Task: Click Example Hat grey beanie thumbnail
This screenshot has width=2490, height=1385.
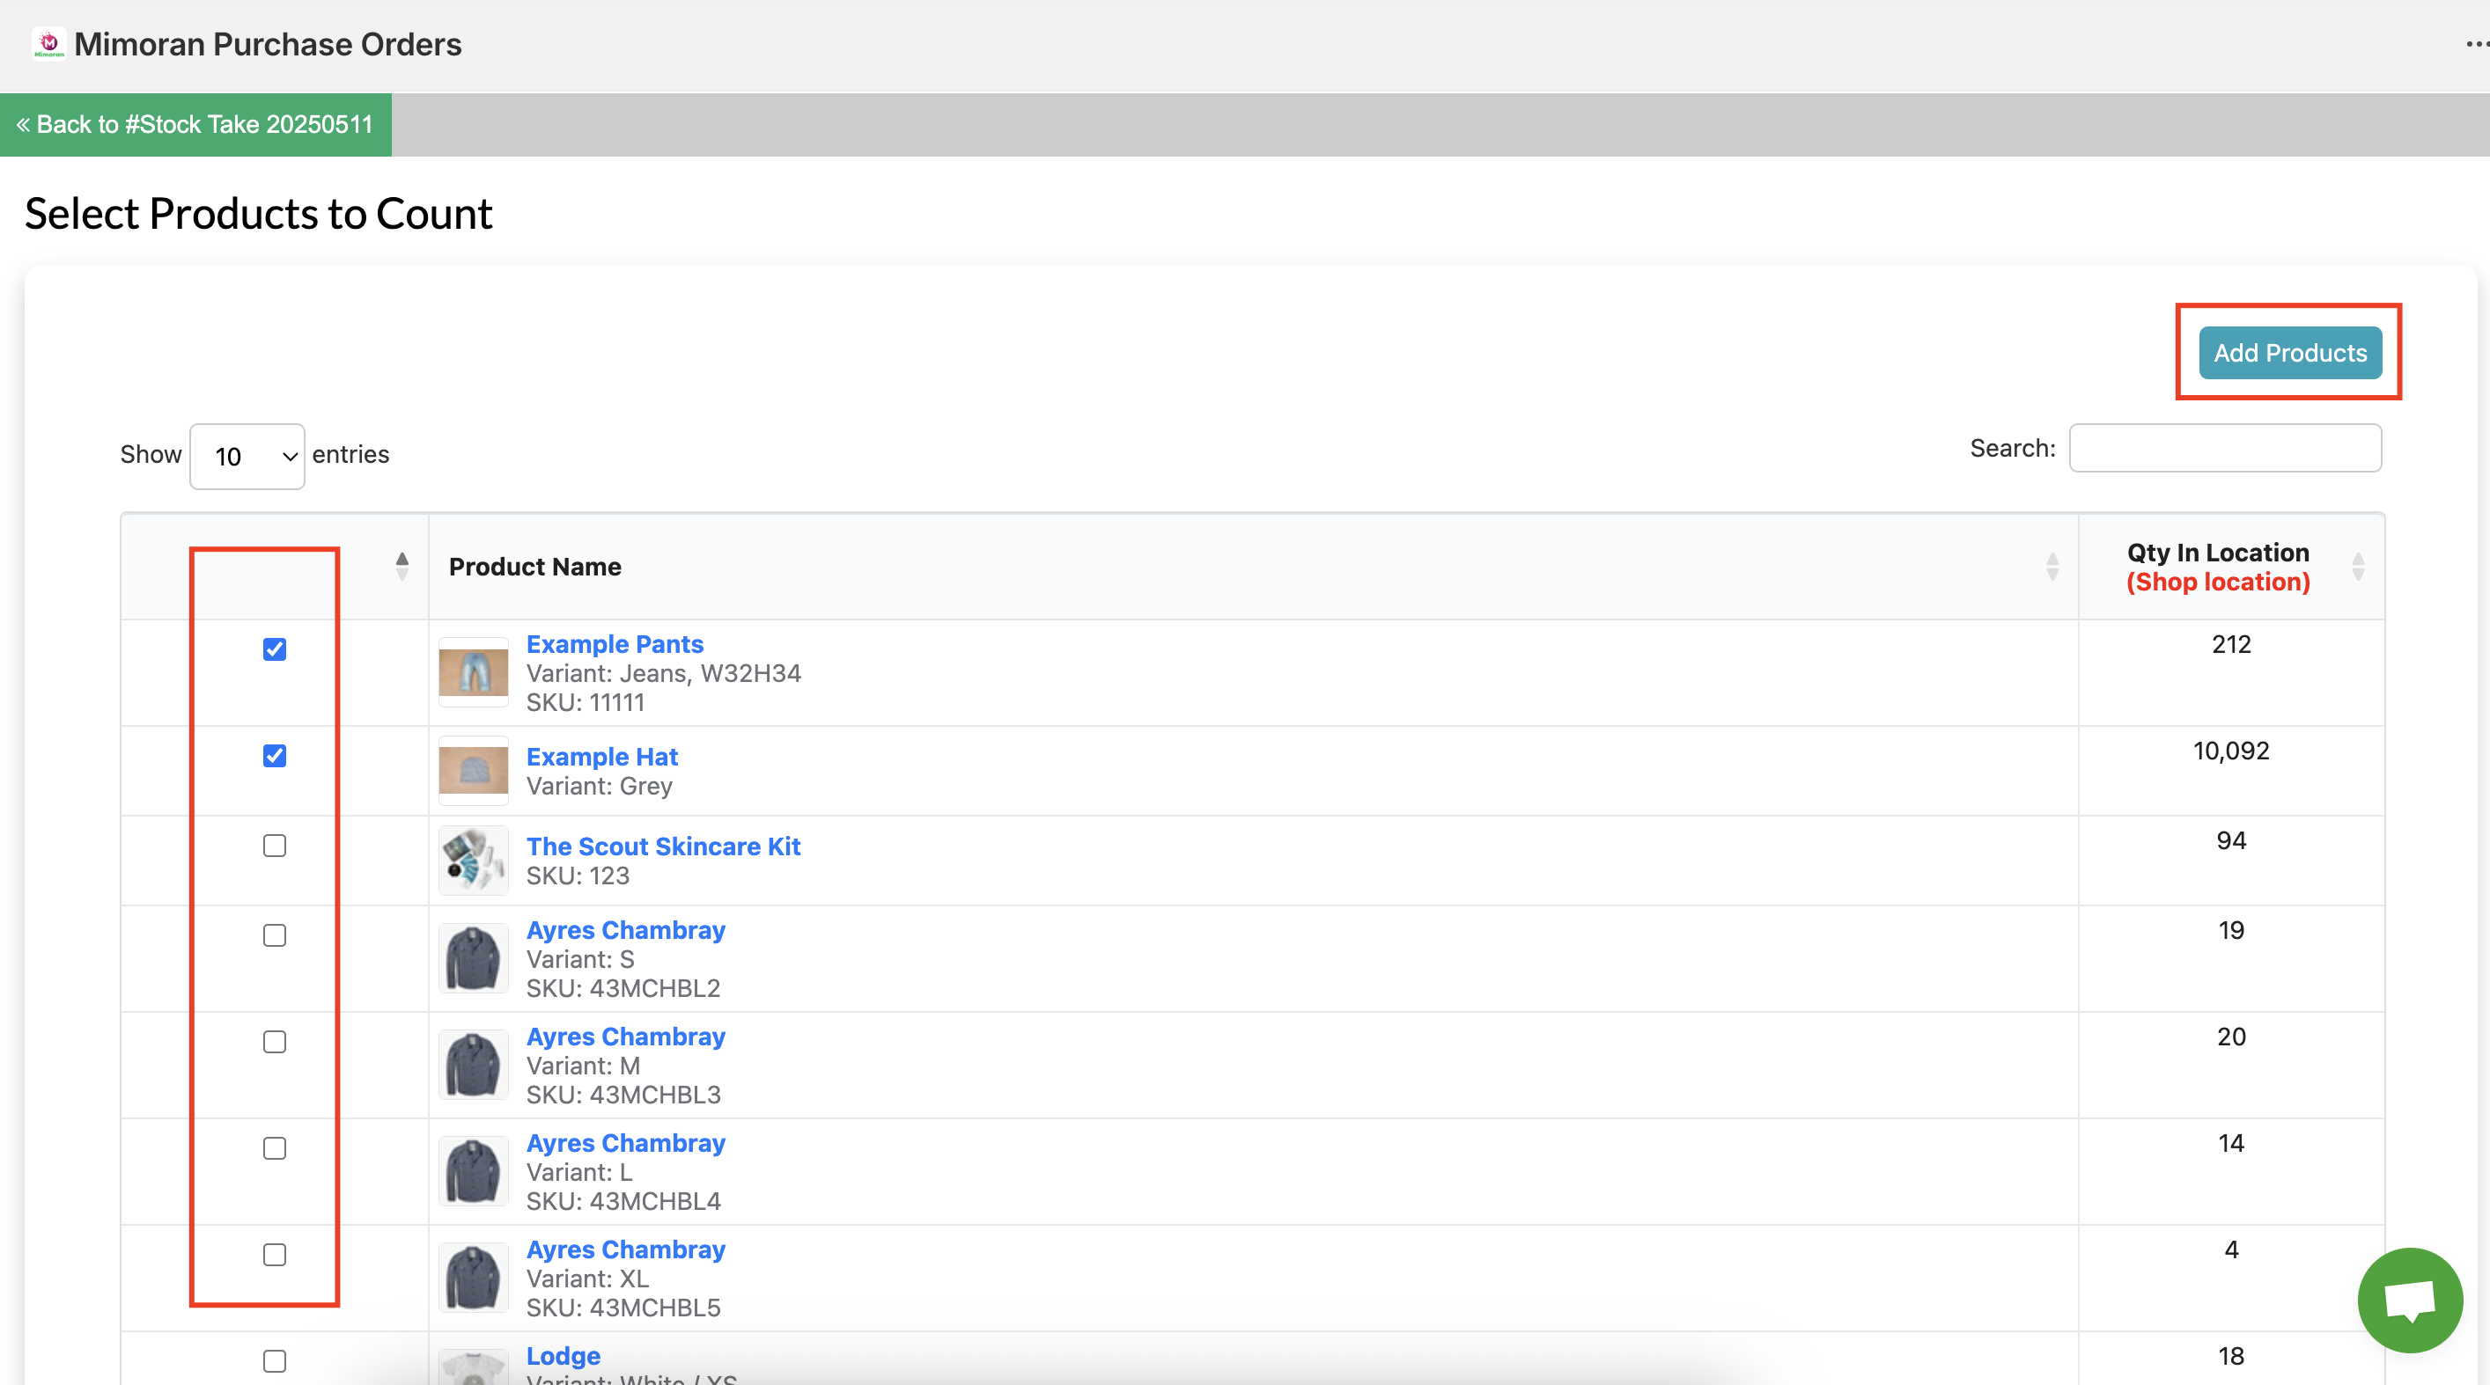Action: pos(474,771)
